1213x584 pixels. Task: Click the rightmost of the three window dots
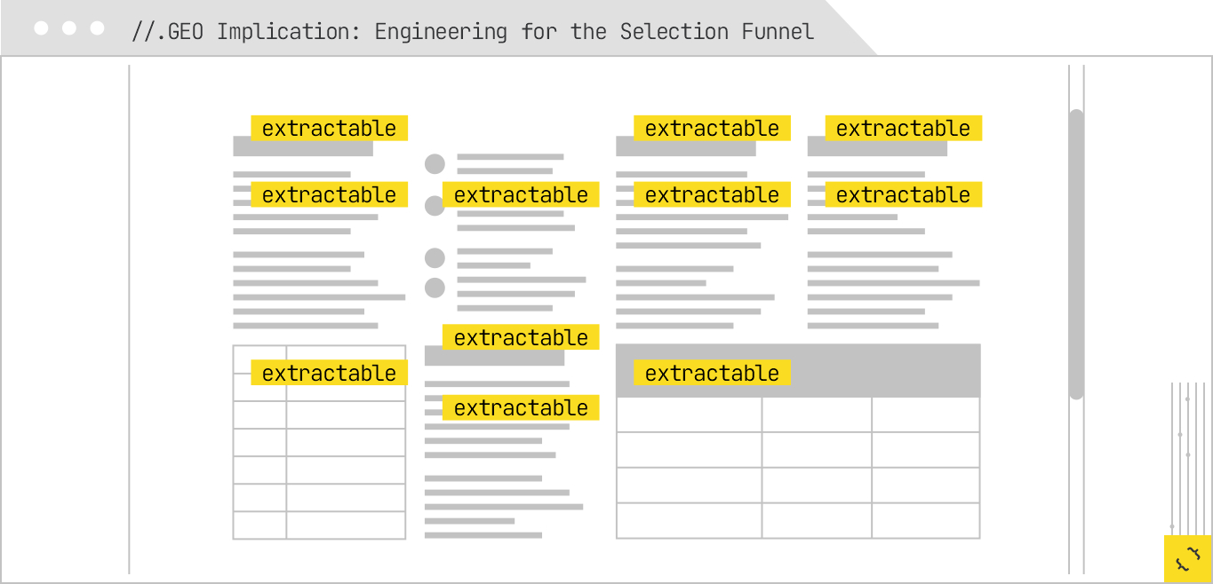98,28
